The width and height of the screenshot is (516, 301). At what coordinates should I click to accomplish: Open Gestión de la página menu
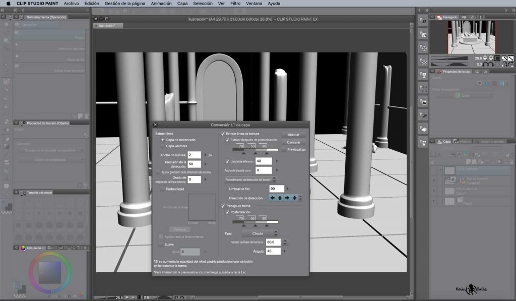click(x=125, y=4)
